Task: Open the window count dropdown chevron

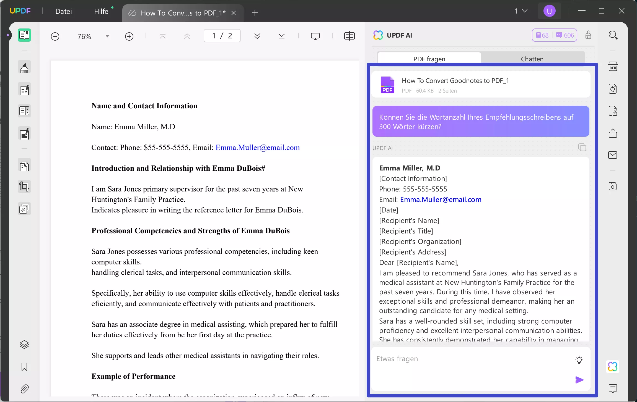Action: pyautogui.click(x=524, y=11)
